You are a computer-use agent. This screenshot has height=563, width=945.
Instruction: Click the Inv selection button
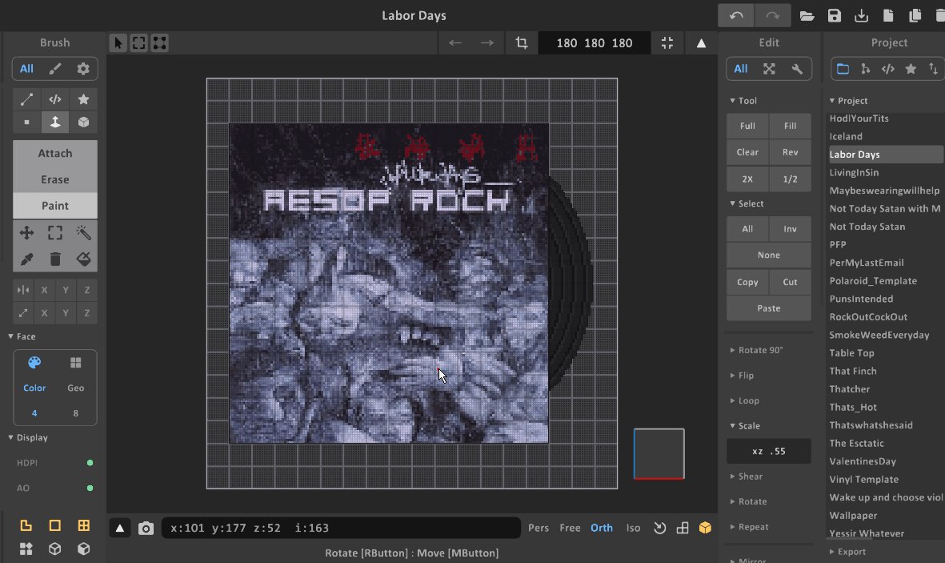(x=790, y=229)
